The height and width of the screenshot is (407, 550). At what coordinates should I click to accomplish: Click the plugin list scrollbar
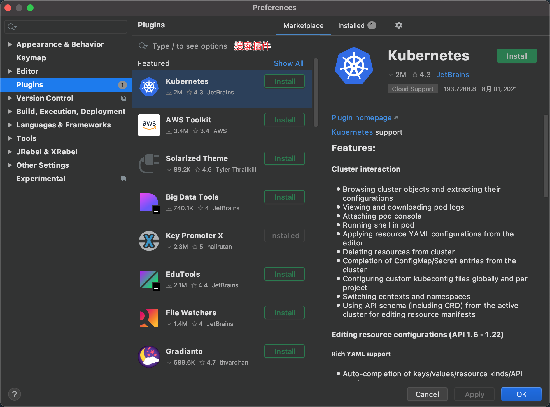pos(316,93)
